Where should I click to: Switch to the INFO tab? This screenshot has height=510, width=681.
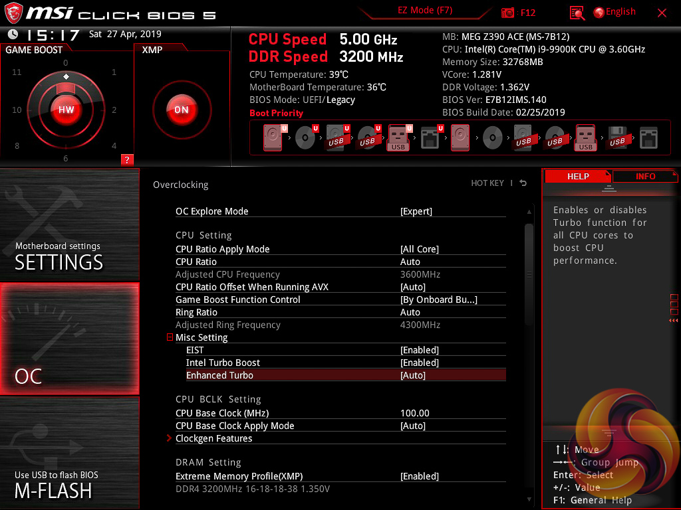click(645, 177)
